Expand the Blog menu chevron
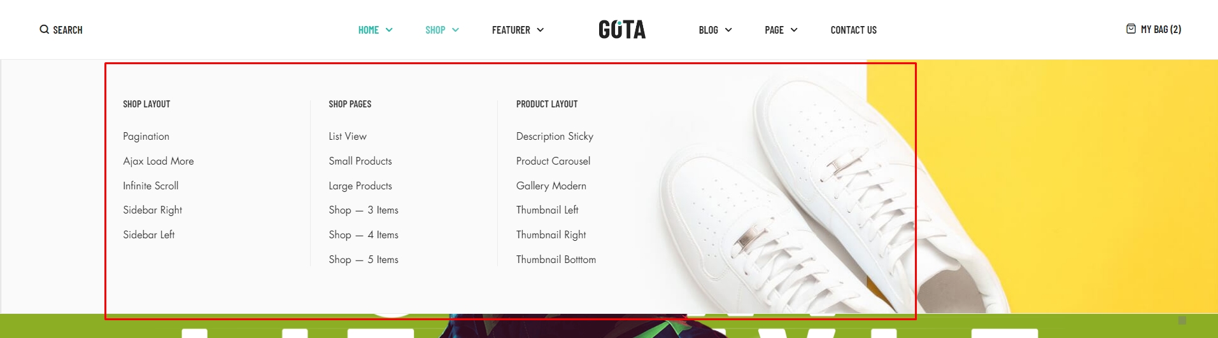 728,30
